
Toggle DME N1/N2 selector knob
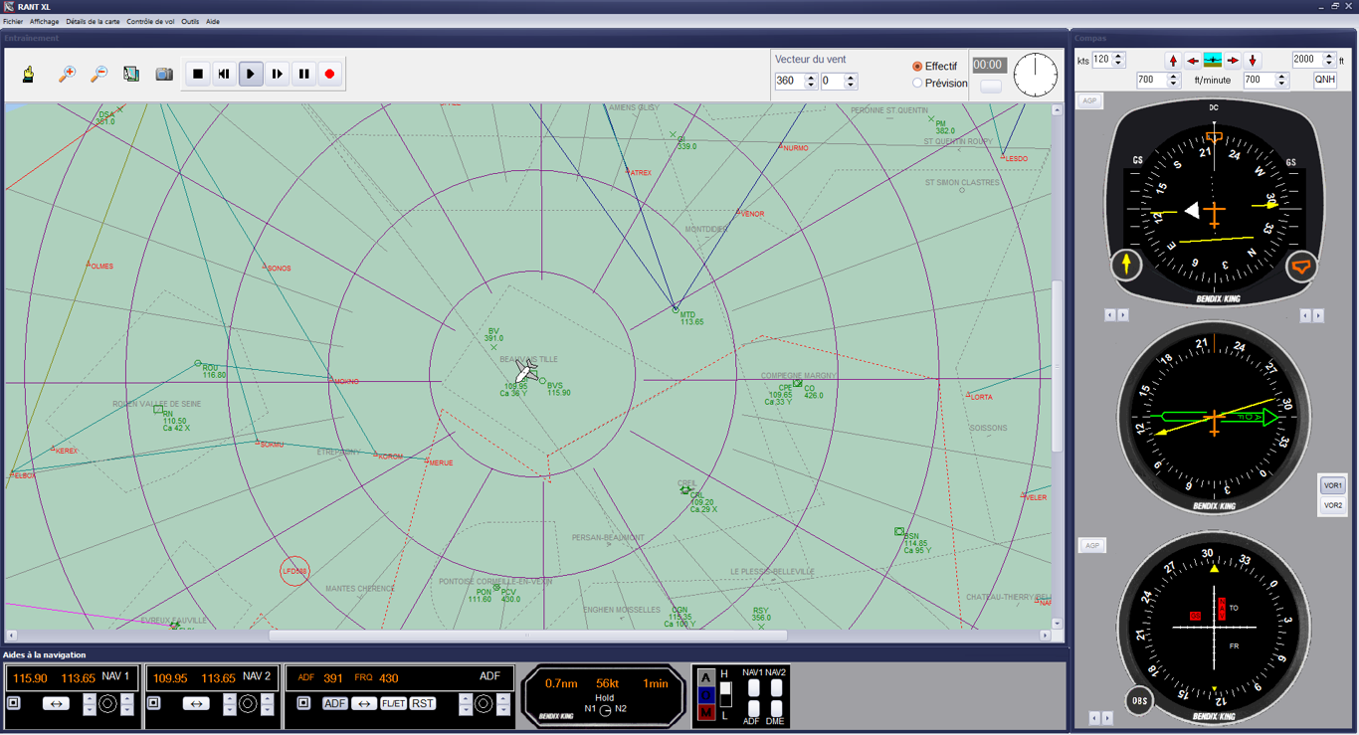(x=605, y=710)
